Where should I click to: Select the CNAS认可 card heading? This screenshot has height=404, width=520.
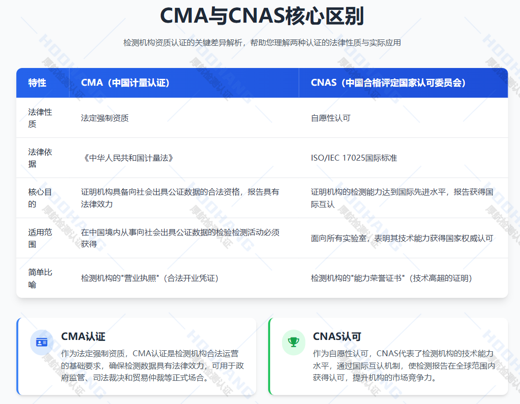(x=337, y=337)
